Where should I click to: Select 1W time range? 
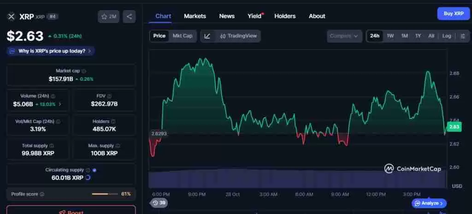pos(390,36)
